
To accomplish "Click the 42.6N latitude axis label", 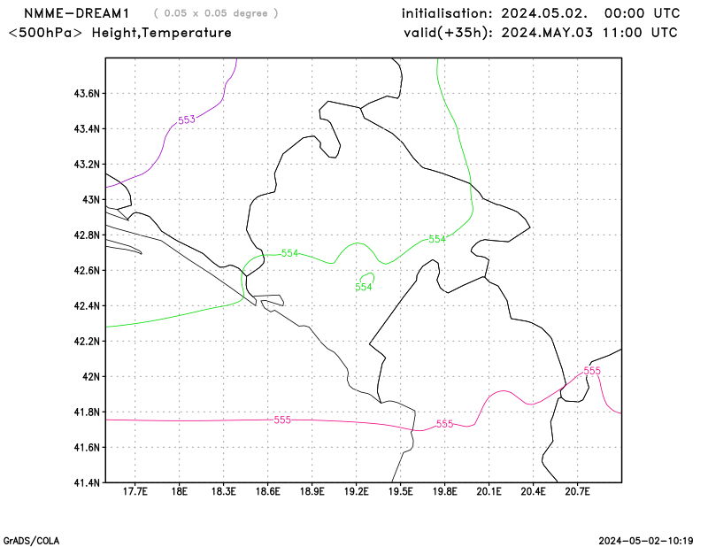I will [x=87, y=271].
